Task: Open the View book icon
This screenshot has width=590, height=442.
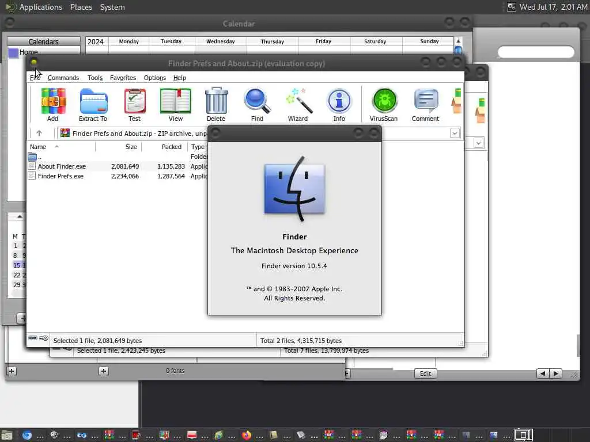Action: point(175,101)
